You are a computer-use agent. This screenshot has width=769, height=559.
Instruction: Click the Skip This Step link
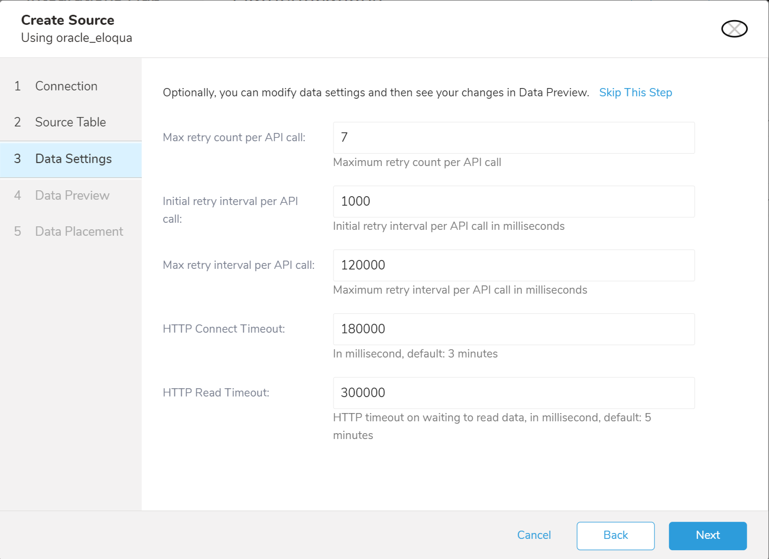635,93
